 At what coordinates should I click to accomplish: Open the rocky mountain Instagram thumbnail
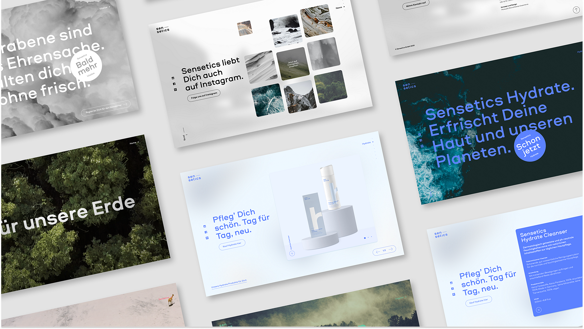click(x=300, y=97)
